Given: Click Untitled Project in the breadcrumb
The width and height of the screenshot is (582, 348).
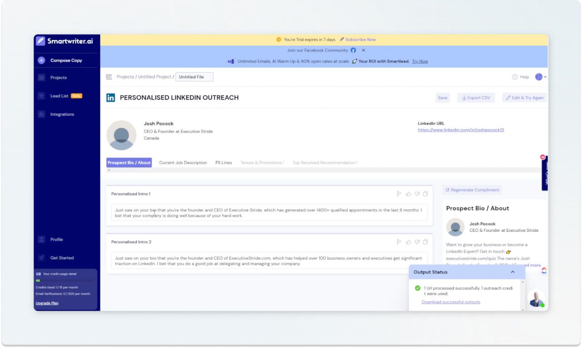Looking at the screenshot, I should click(155, 77).
